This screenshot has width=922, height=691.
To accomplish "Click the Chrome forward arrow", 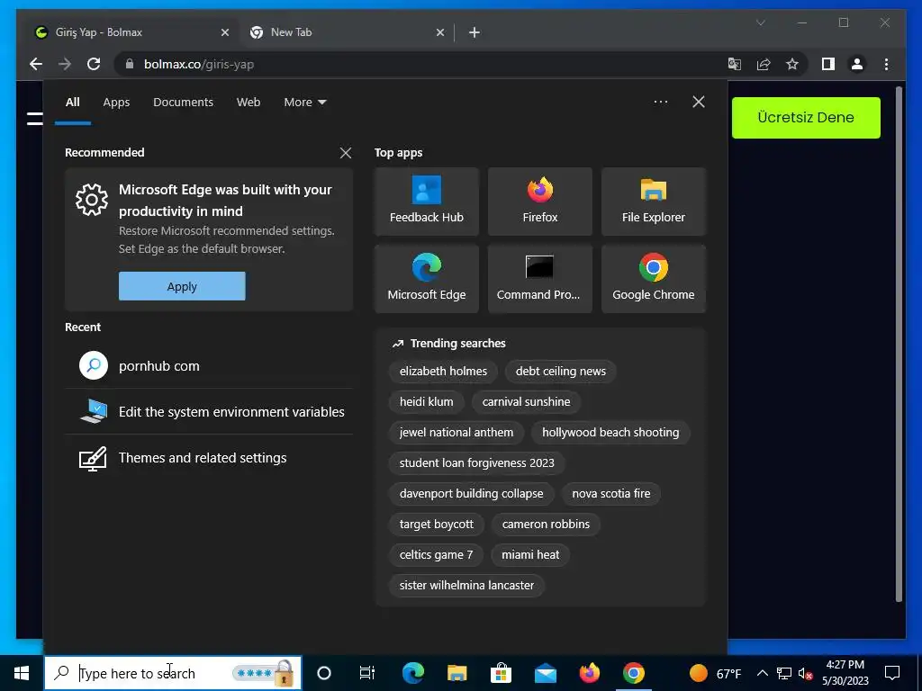I will (x=65, y=64).
